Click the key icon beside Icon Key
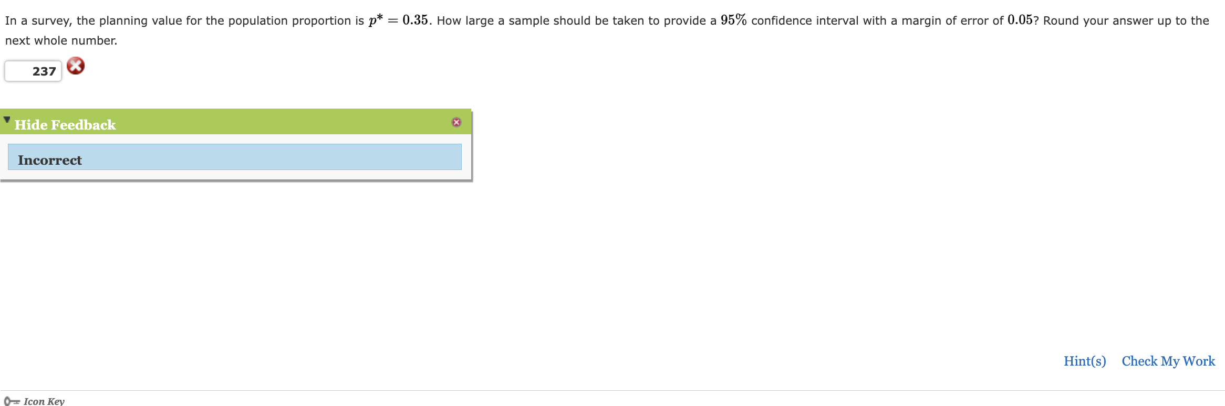Screen dimensions: 1225x406 pyautogui.click(x=13, y=401)
